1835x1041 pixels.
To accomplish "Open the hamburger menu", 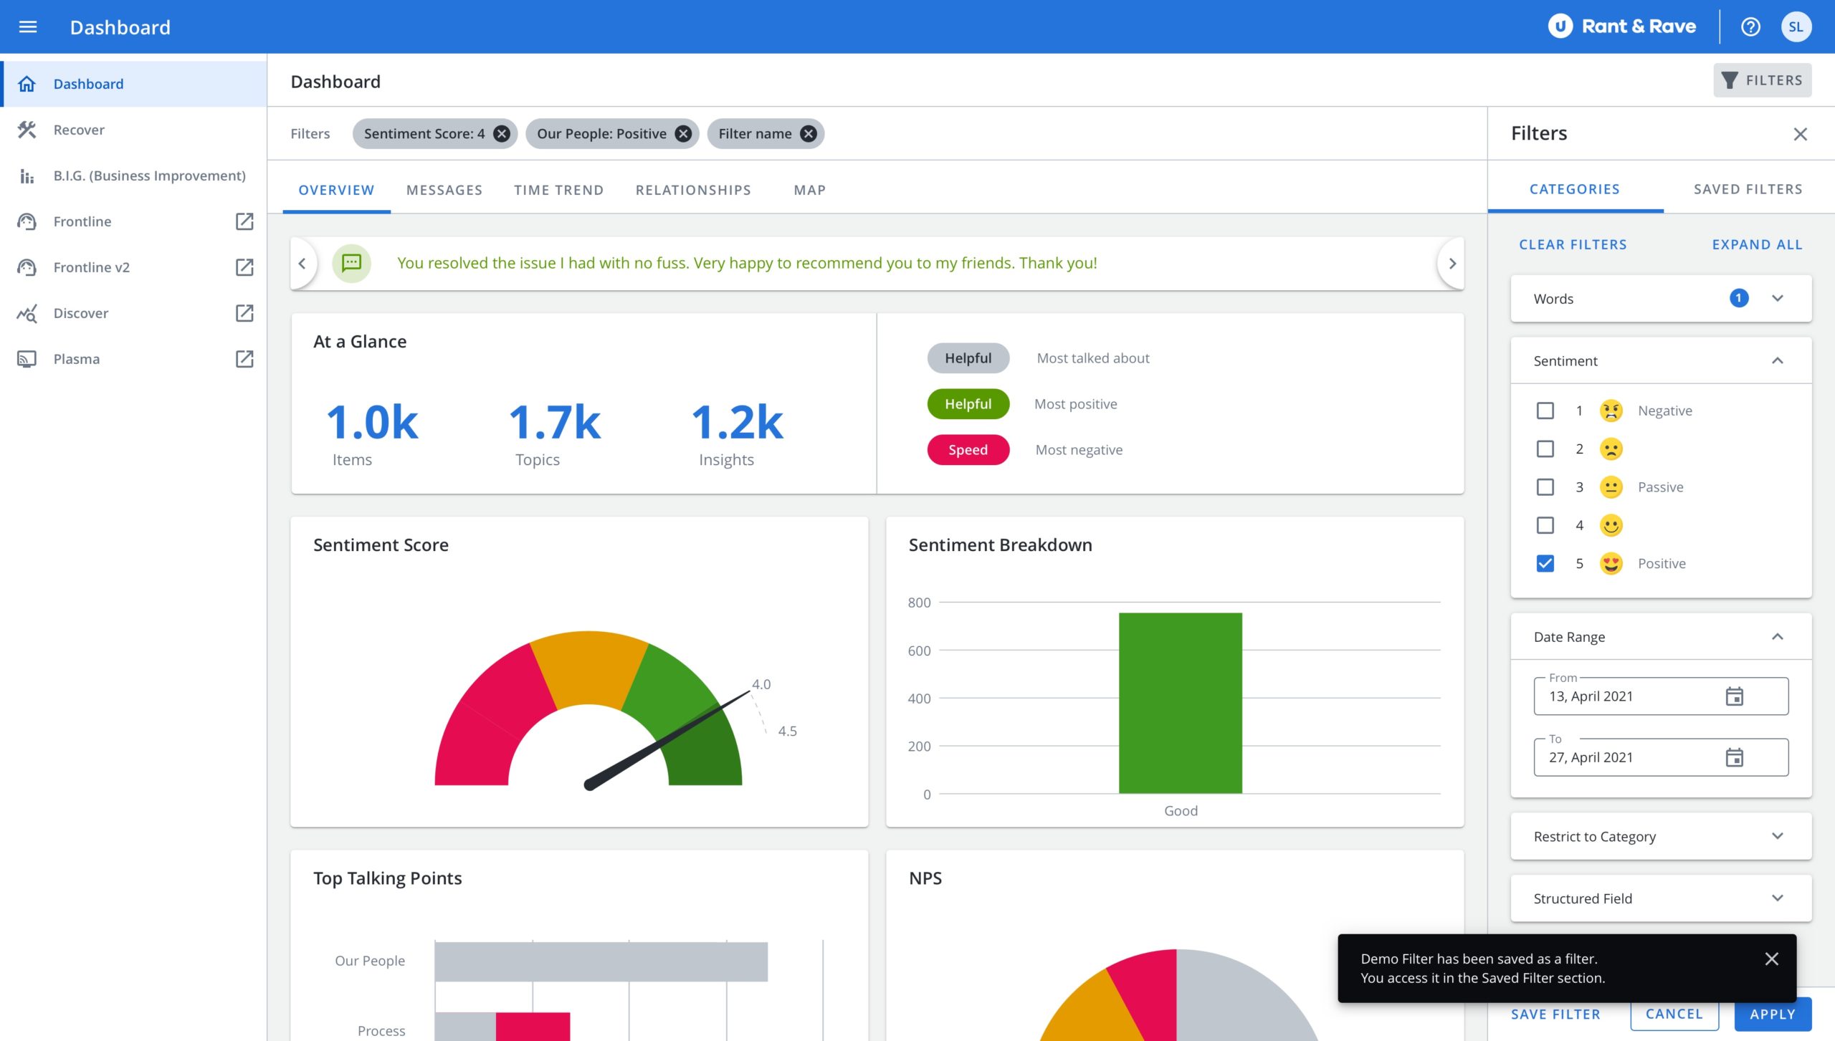I will pyautogui.click(x=27, y=27).
